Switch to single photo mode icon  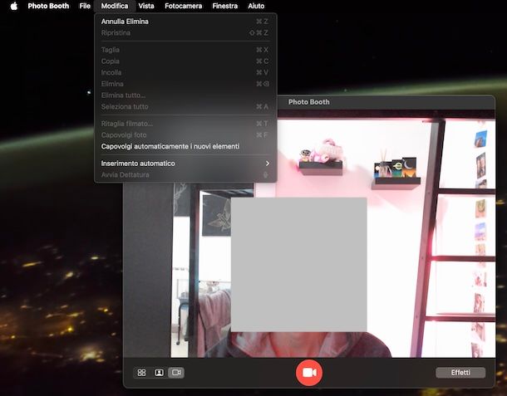point(159,373)
